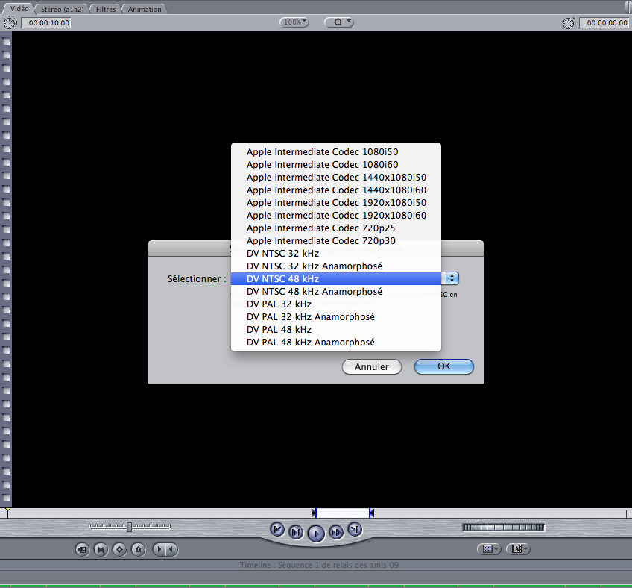
Task: Click the Play button in transport controls
Action: point(316,533)
